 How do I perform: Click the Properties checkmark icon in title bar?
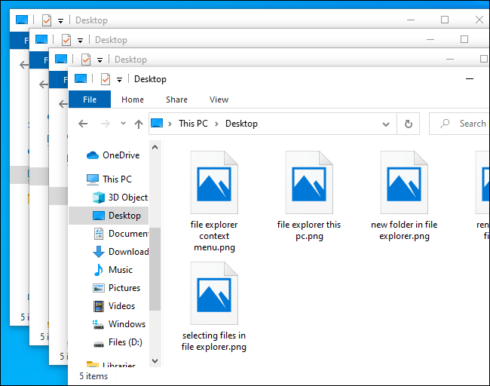pos(106,79)
